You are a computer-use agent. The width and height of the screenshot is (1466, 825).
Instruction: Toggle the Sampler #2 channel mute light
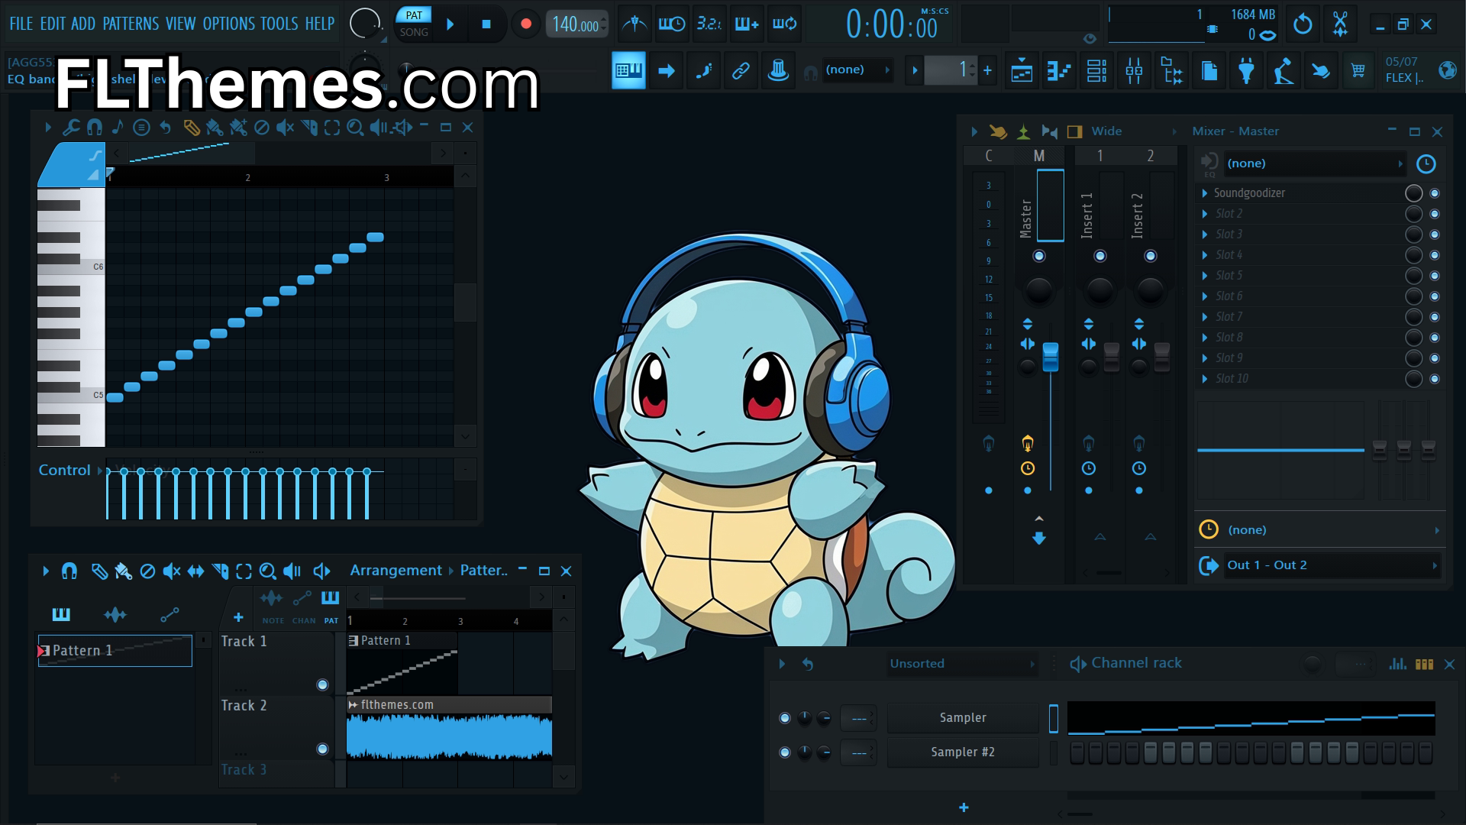(x=784, y=752)
